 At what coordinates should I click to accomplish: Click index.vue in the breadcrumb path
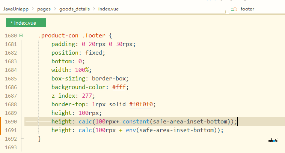point(108,9)
